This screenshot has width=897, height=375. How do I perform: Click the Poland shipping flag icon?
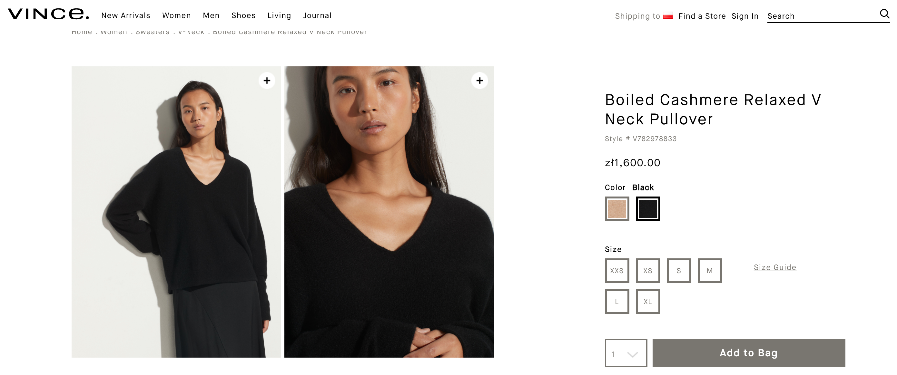tap(668, 16)
